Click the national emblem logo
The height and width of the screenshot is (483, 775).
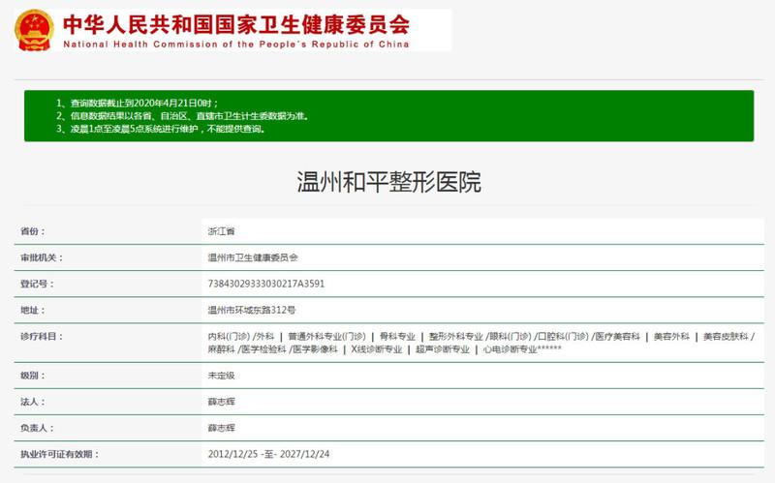[34, 30]
